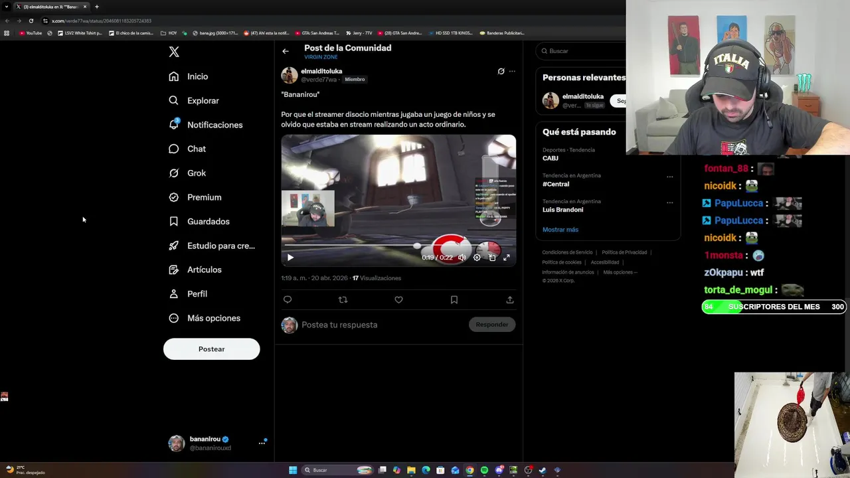Open Condiciones de Servicio link
850x478 pixels.
pyautogui.click(x=567, y=252)
